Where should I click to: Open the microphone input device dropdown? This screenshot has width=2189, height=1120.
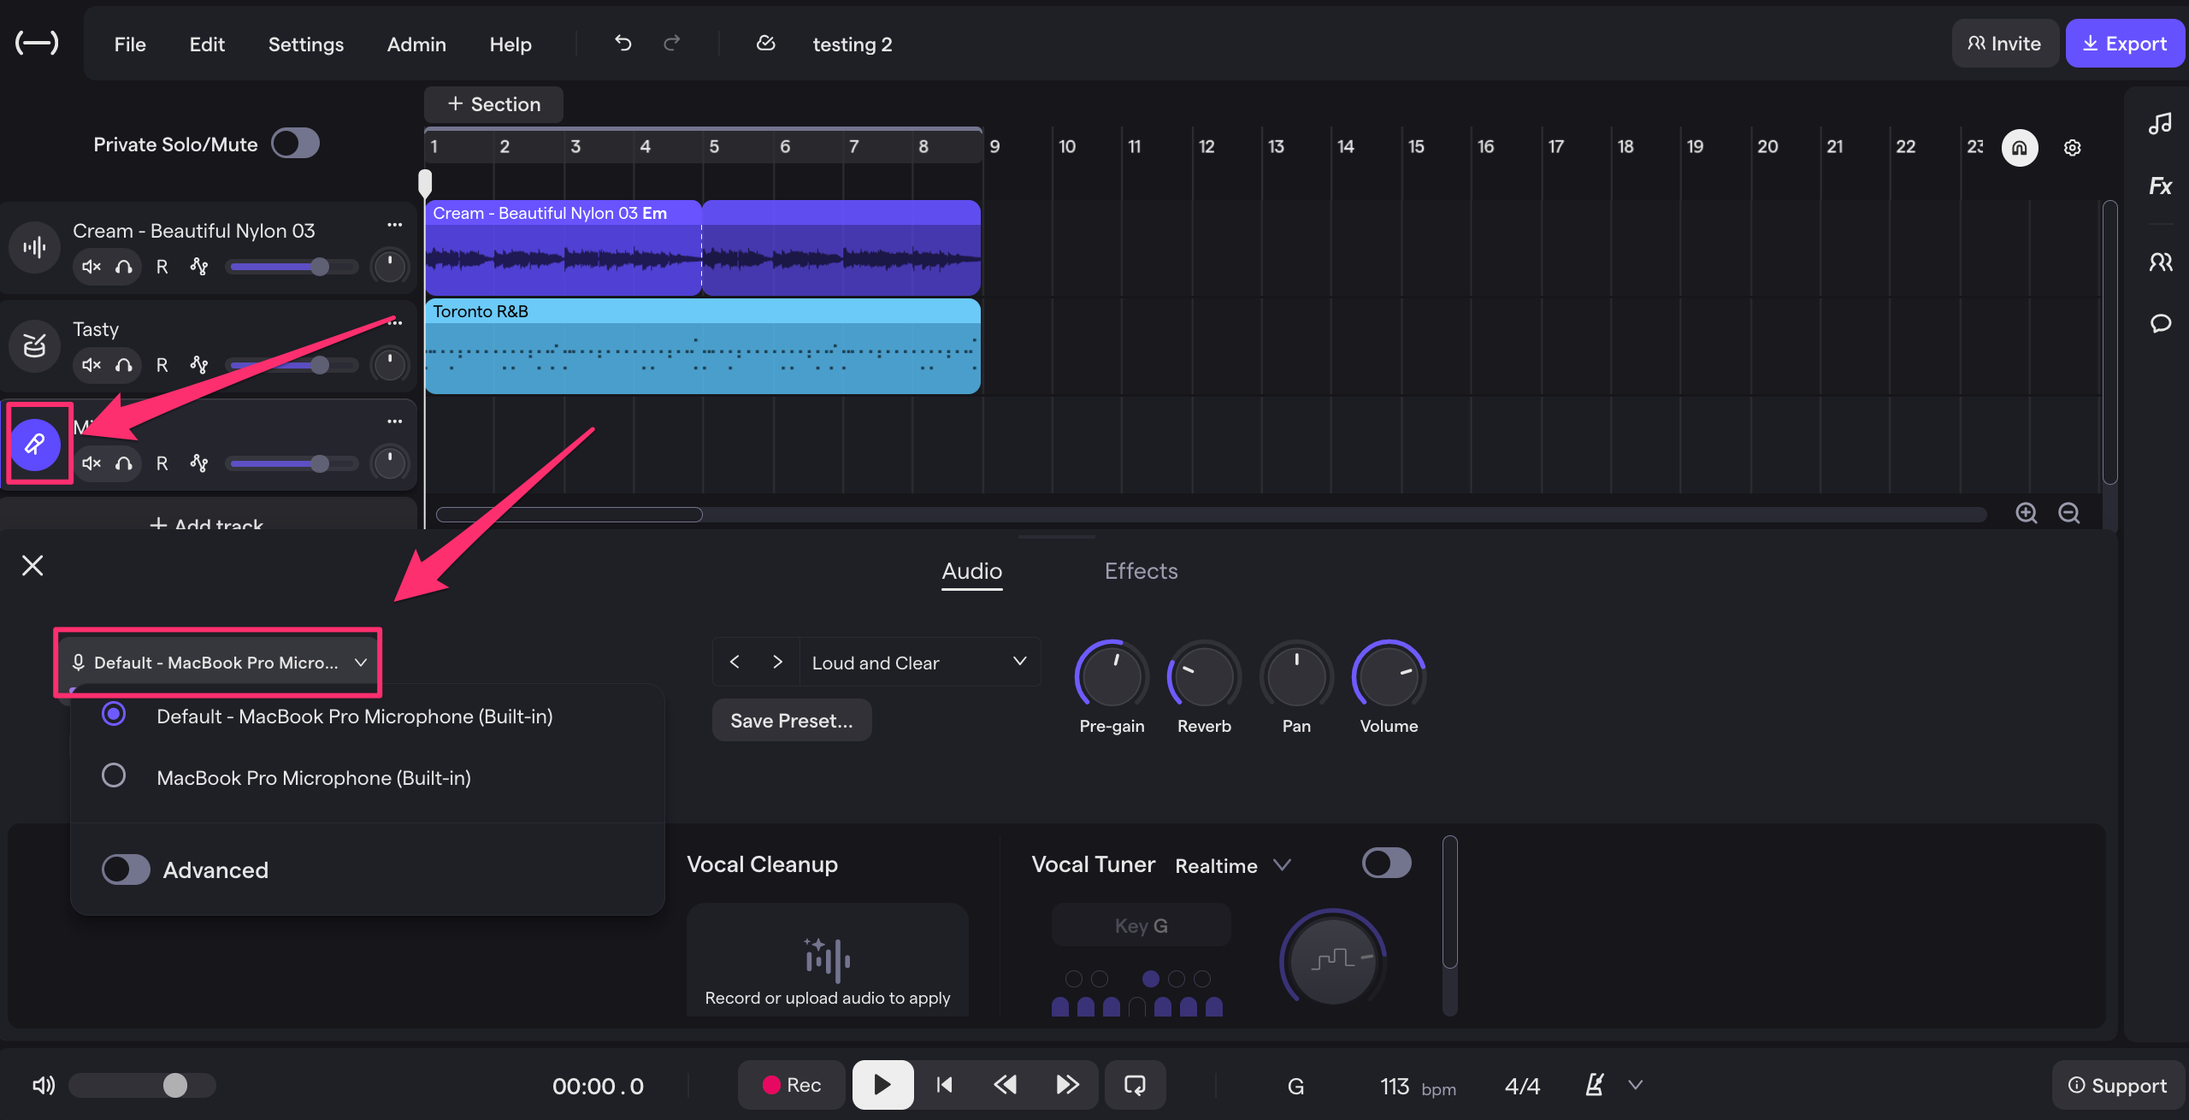tap(219, 663)
